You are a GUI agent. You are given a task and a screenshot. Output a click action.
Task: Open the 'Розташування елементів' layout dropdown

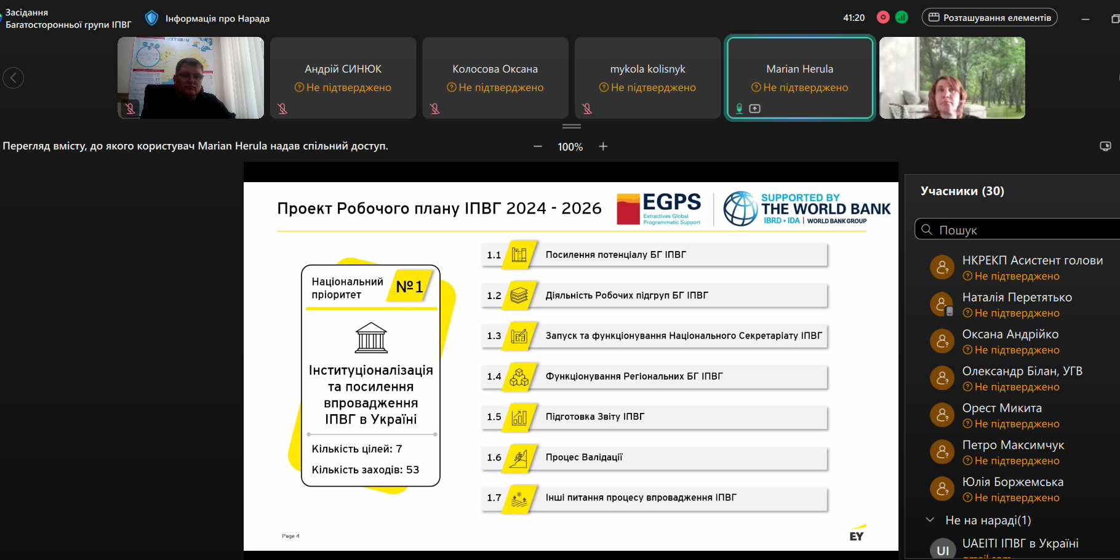click(x=990, y=17)
